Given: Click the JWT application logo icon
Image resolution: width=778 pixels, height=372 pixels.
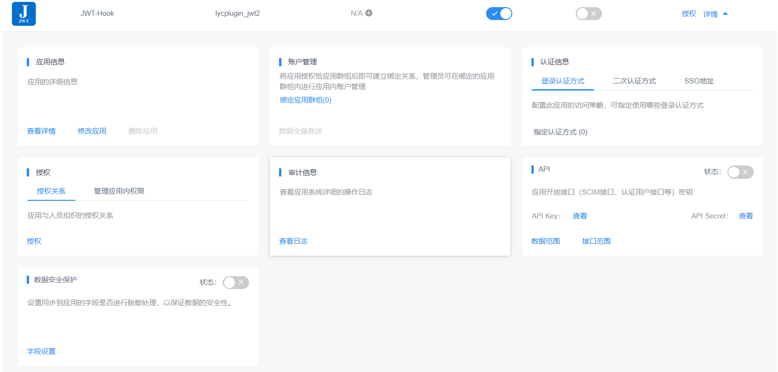Looking at the screenshot, I should click(x=24, y=14).
